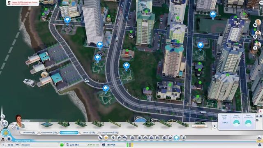Click the middle friend avatar on right edge
This screenshot has width=263, height=148.
(x=258, y=34)
